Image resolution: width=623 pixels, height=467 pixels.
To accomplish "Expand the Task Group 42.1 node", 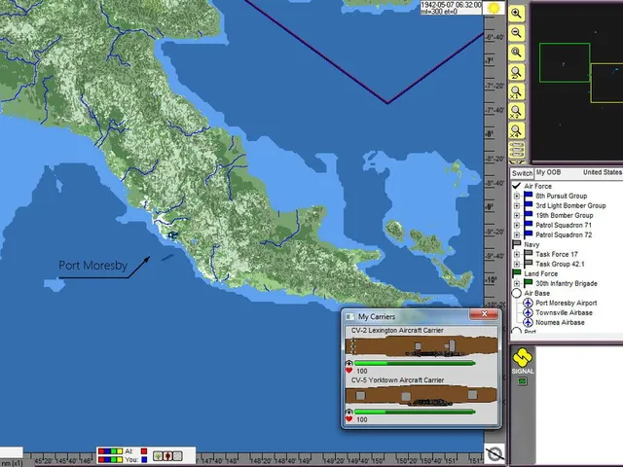I will 517,264.
